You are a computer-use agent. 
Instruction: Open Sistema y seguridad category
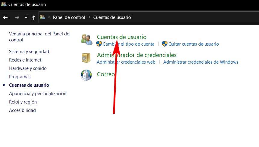[x=29, y=52]
